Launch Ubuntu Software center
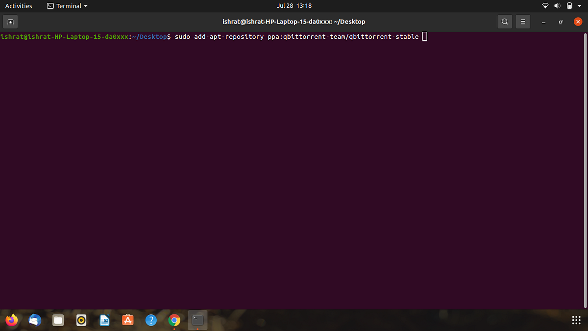This screenshot has width=588, height=331. pyautogui.click(x=127, y=320)
